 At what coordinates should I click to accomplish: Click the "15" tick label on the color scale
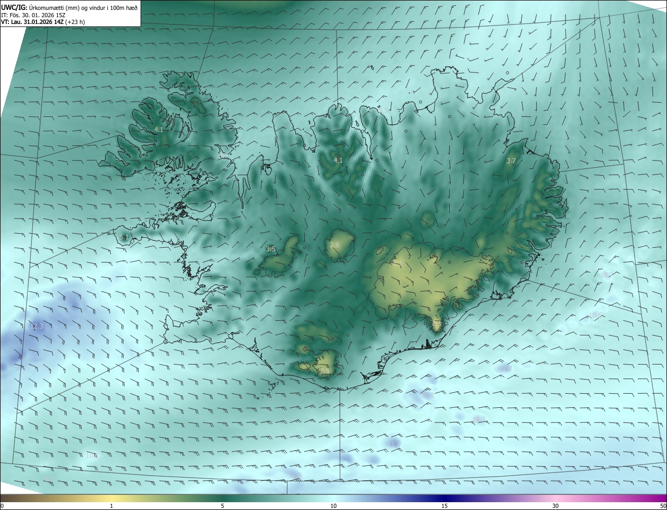(444, 506)
